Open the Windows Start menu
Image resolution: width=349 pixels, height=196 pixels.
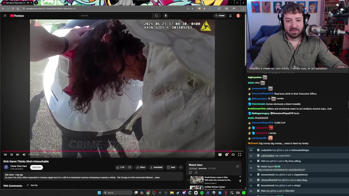(x=99, y=193)
